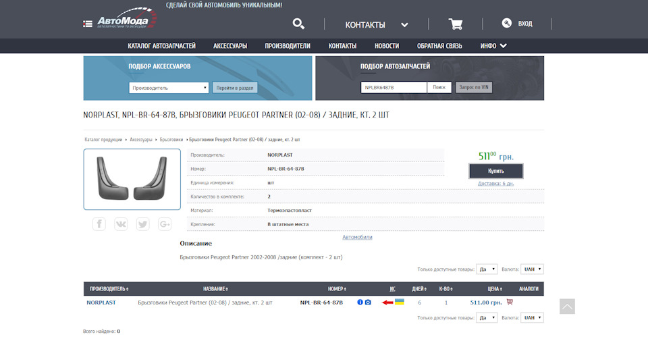Open lower 'Только доступные товары' Да dropdown
The width and height of the screenshot is (648, 343).
coord(487,318)
